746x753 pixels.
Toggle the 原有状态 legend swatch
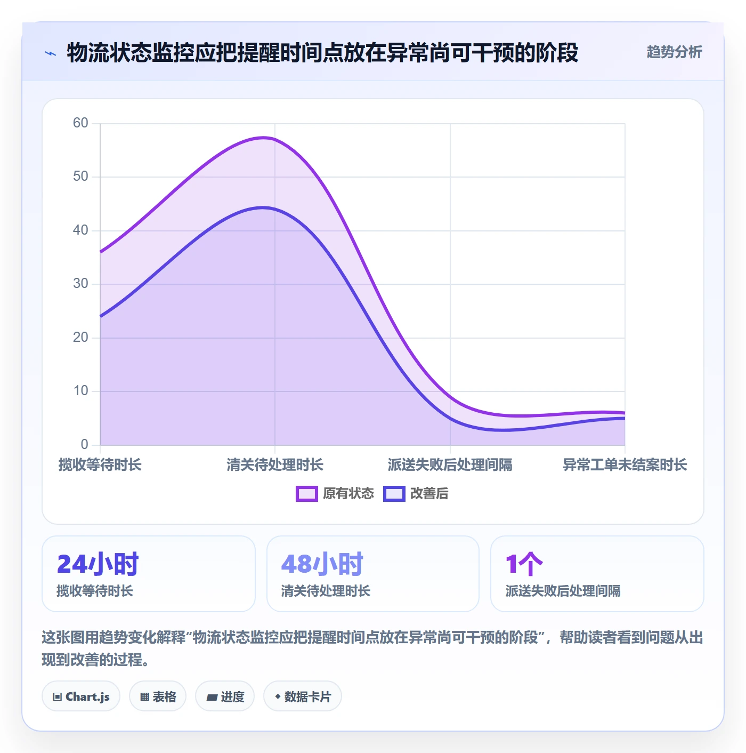pyautogui.click(x=306, y=494)
